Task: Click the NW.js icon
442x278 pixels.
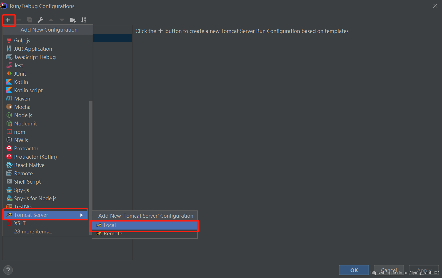Action: pos(9,140)
